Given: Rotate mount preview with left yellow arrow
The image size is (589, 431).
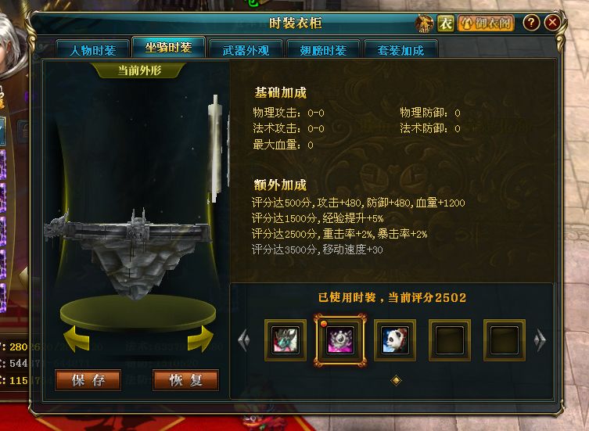Looking at the screenshot, I should [x=77, y=339].
